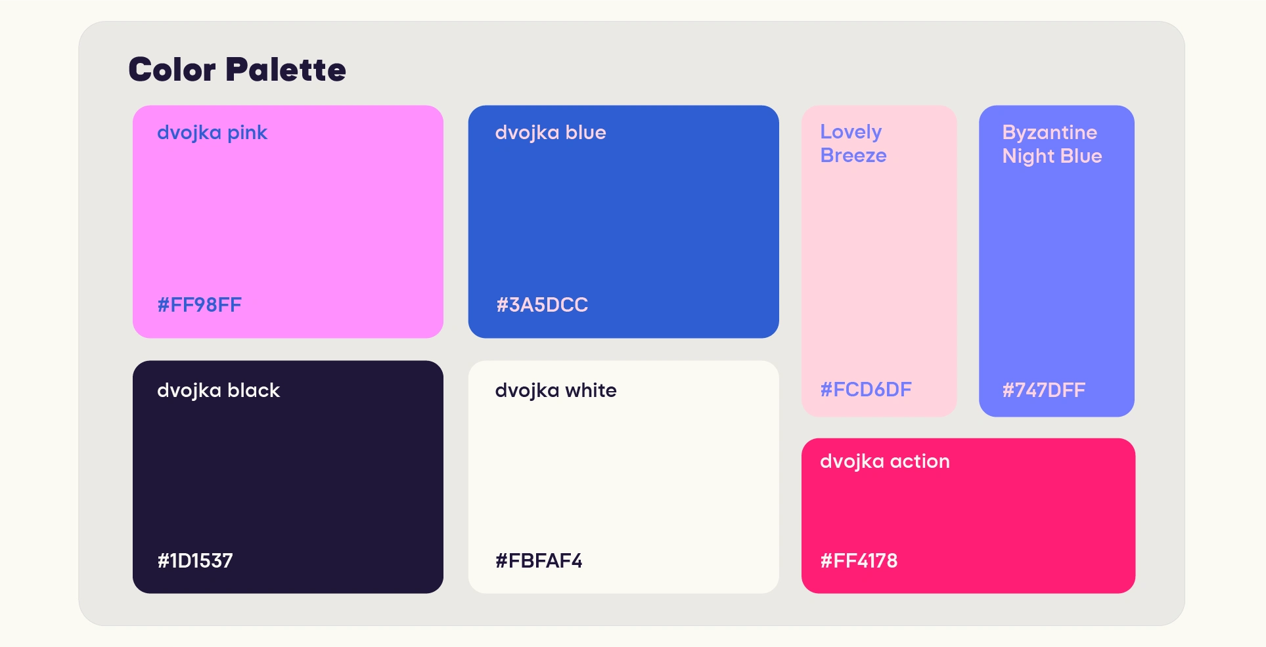Pick the dvojka white swatch
Screen dimensions: 1266x647
[623, 477]
